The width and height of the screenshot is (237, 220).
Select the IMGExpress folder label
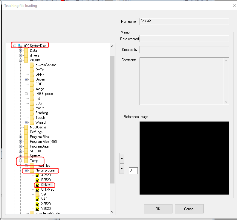pos(44,94)
